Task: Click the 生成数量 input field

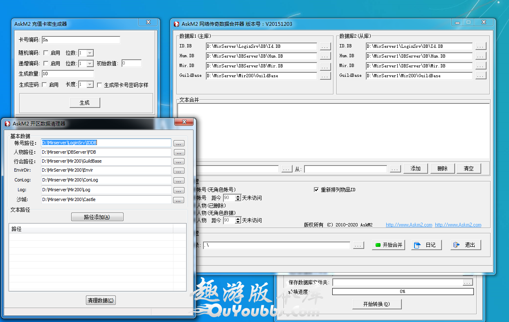Action: point(67,74)
